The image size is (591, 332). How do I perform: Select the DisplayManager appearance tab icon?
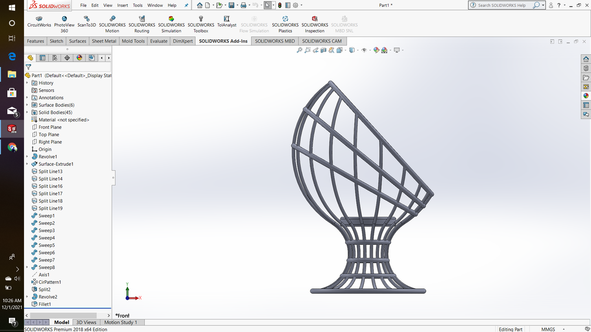(x=79, y=58)
